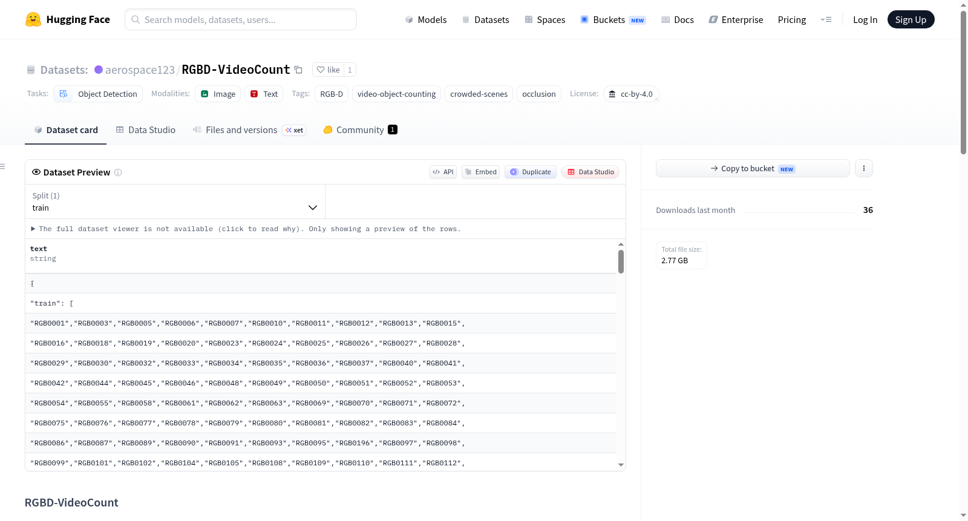Screen dimensions: 968x521
Task: Open the Community tab
Action: [x=360, y=129]
